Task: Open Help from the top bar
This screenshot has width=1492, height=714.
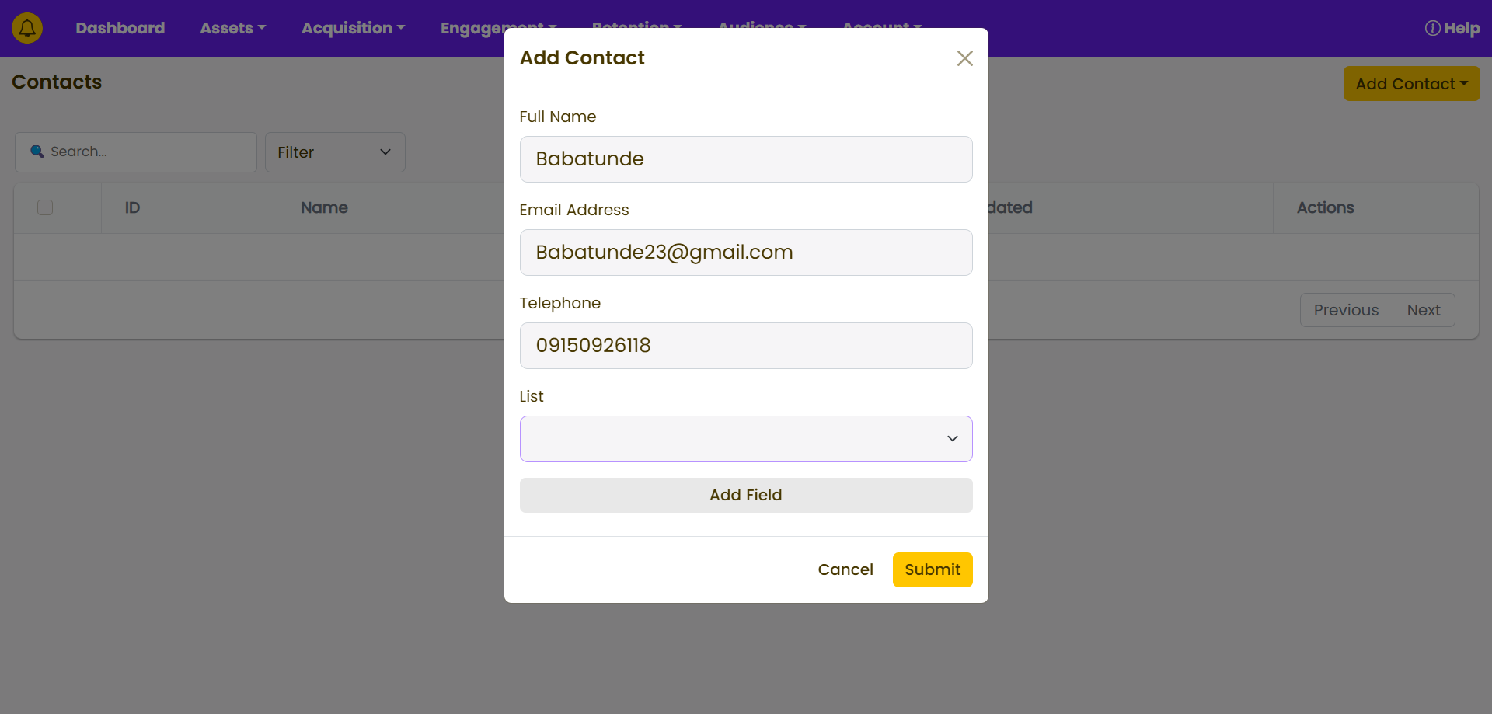Action: tap(1452, 28)
